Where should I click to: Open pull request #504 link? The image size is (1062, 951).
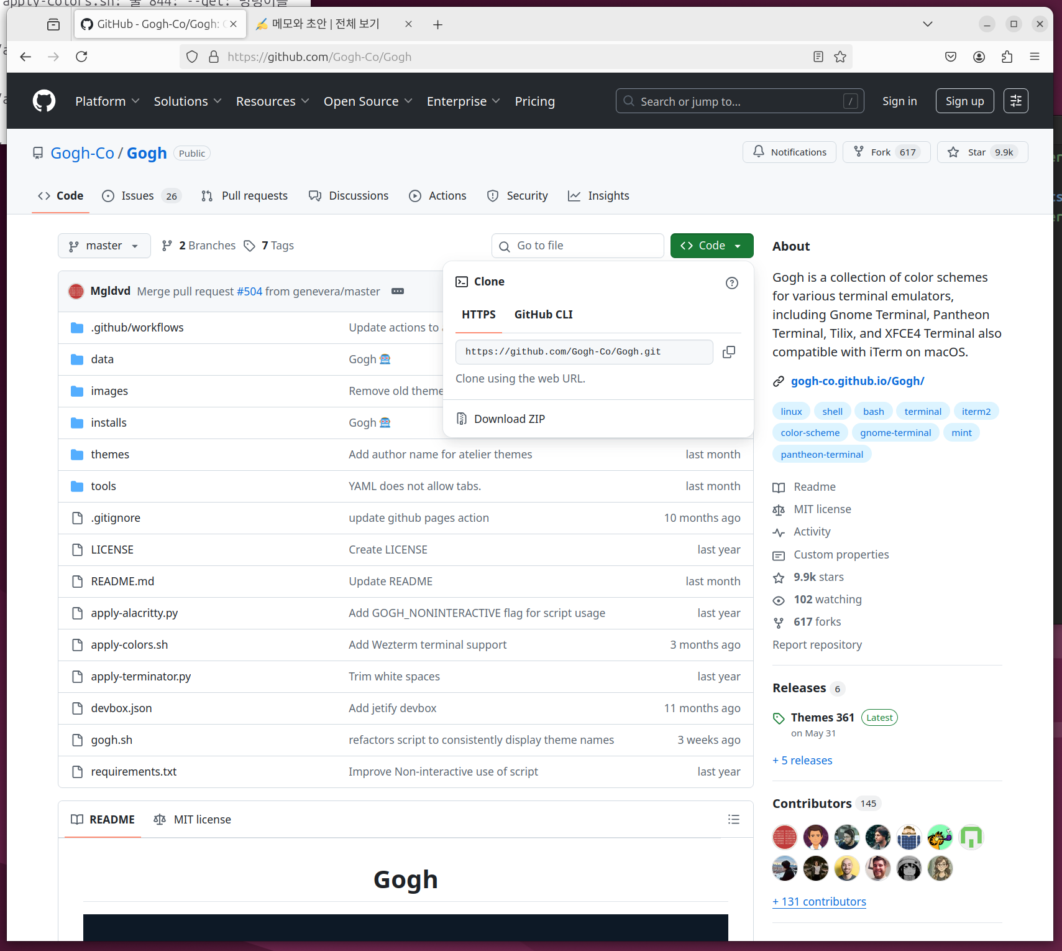click(250, 292)
